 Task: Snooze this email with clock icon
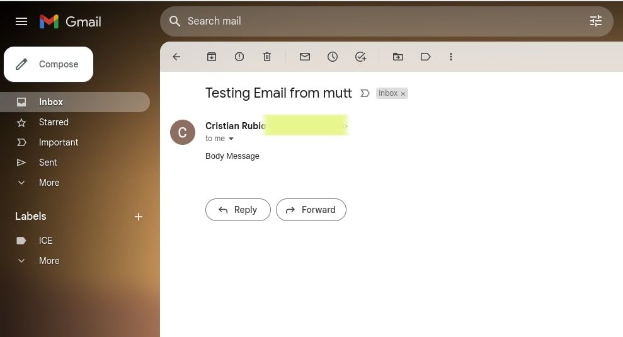(333, 57)
